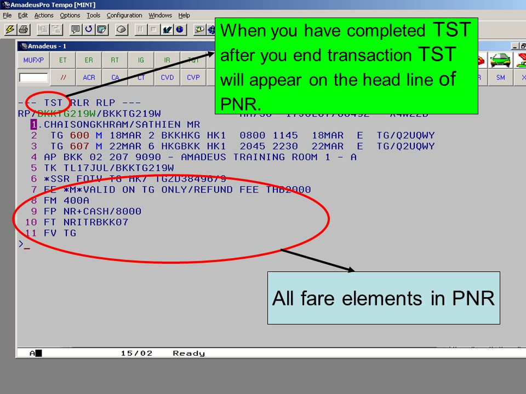
Task: Click the speech bubble toolbar icon
Action: [x=75, y=30]
